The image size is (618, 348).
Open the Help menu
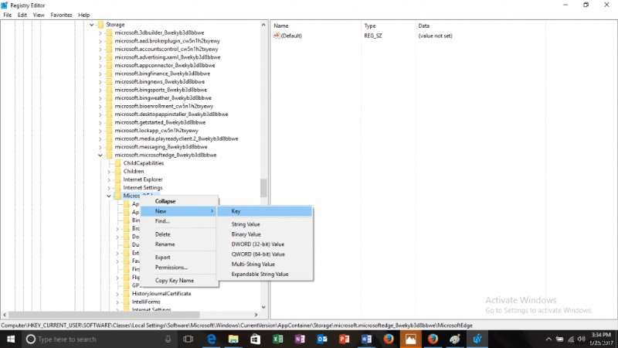click(84, 15)
